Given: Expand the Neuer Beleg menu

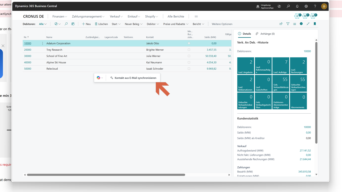Looking at the screenshot, I should 134,24.
